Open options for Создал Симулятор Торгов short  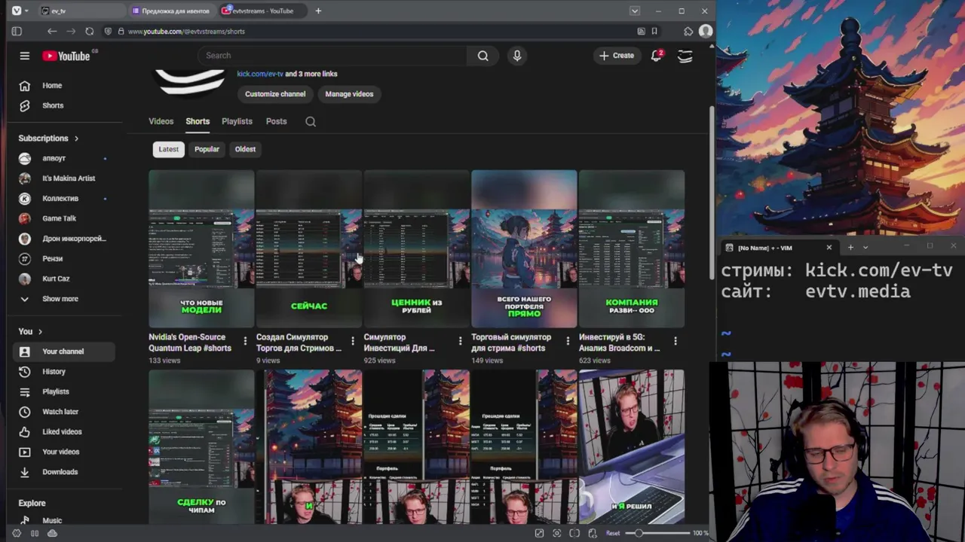[352, 341]
